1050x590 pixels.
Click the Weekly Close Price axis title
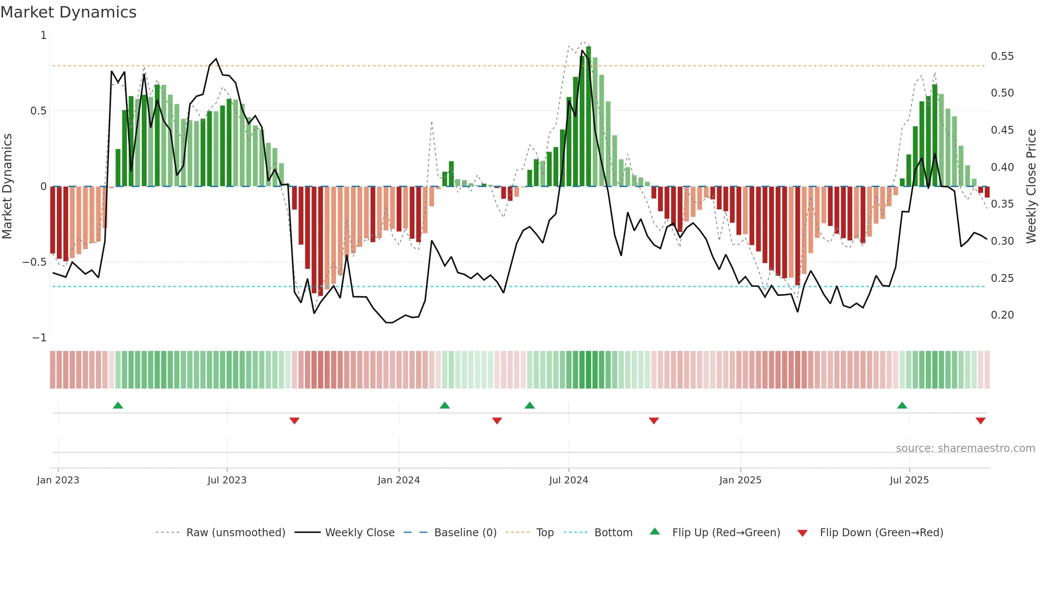[1032, 186]
